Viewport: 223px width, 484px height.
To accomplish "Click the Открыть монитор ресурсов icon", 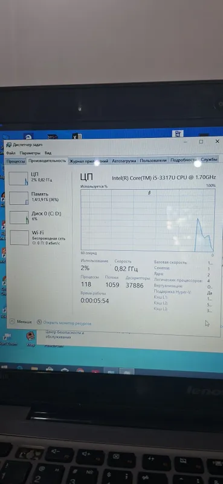I will click(x=39, y=322).
